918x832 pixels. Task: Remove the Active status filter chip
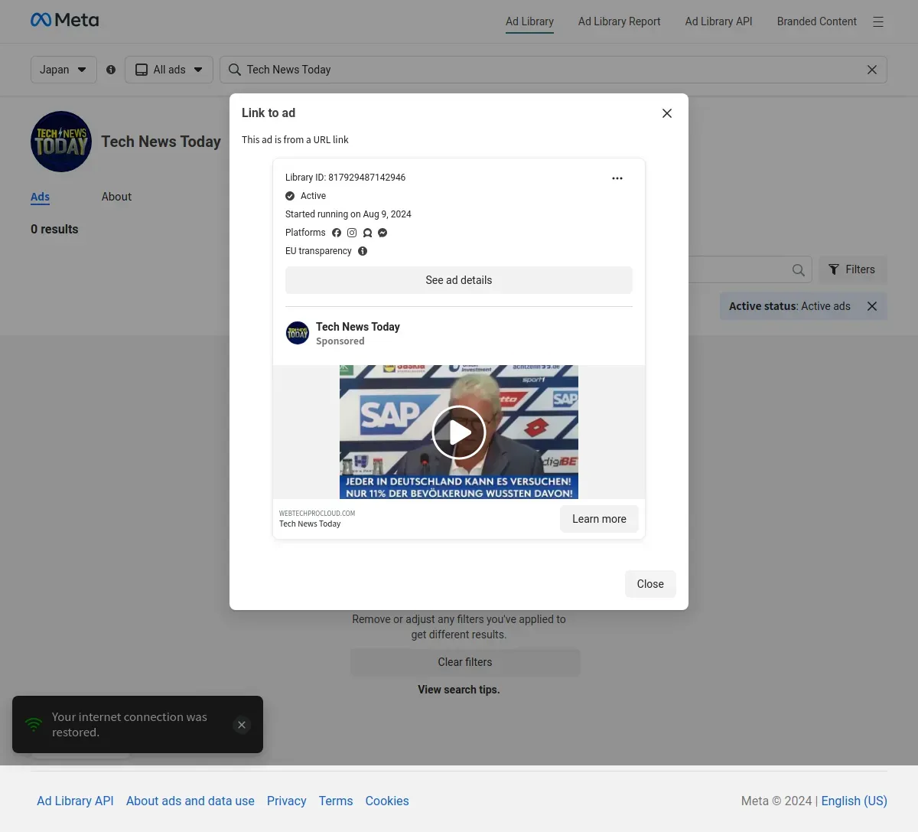pyautogui.click(x=872, y=306)
